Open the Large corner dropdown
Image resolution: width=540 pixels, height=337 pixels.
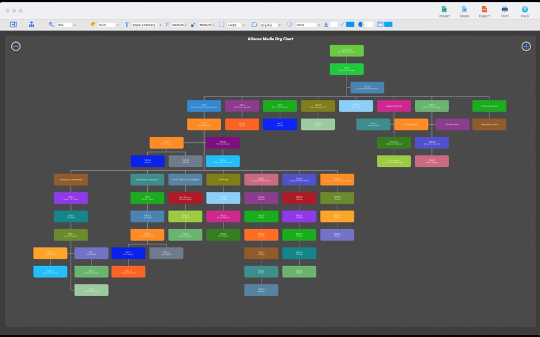click(x=236, y=25)
